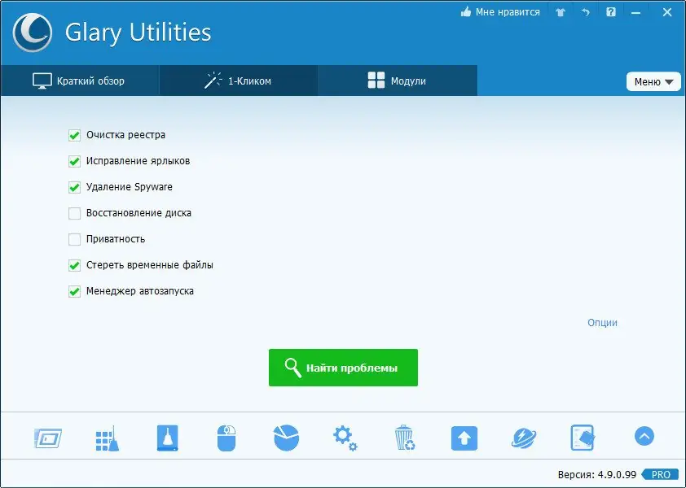Switch to the Модули tab

[x=397, y=81]
